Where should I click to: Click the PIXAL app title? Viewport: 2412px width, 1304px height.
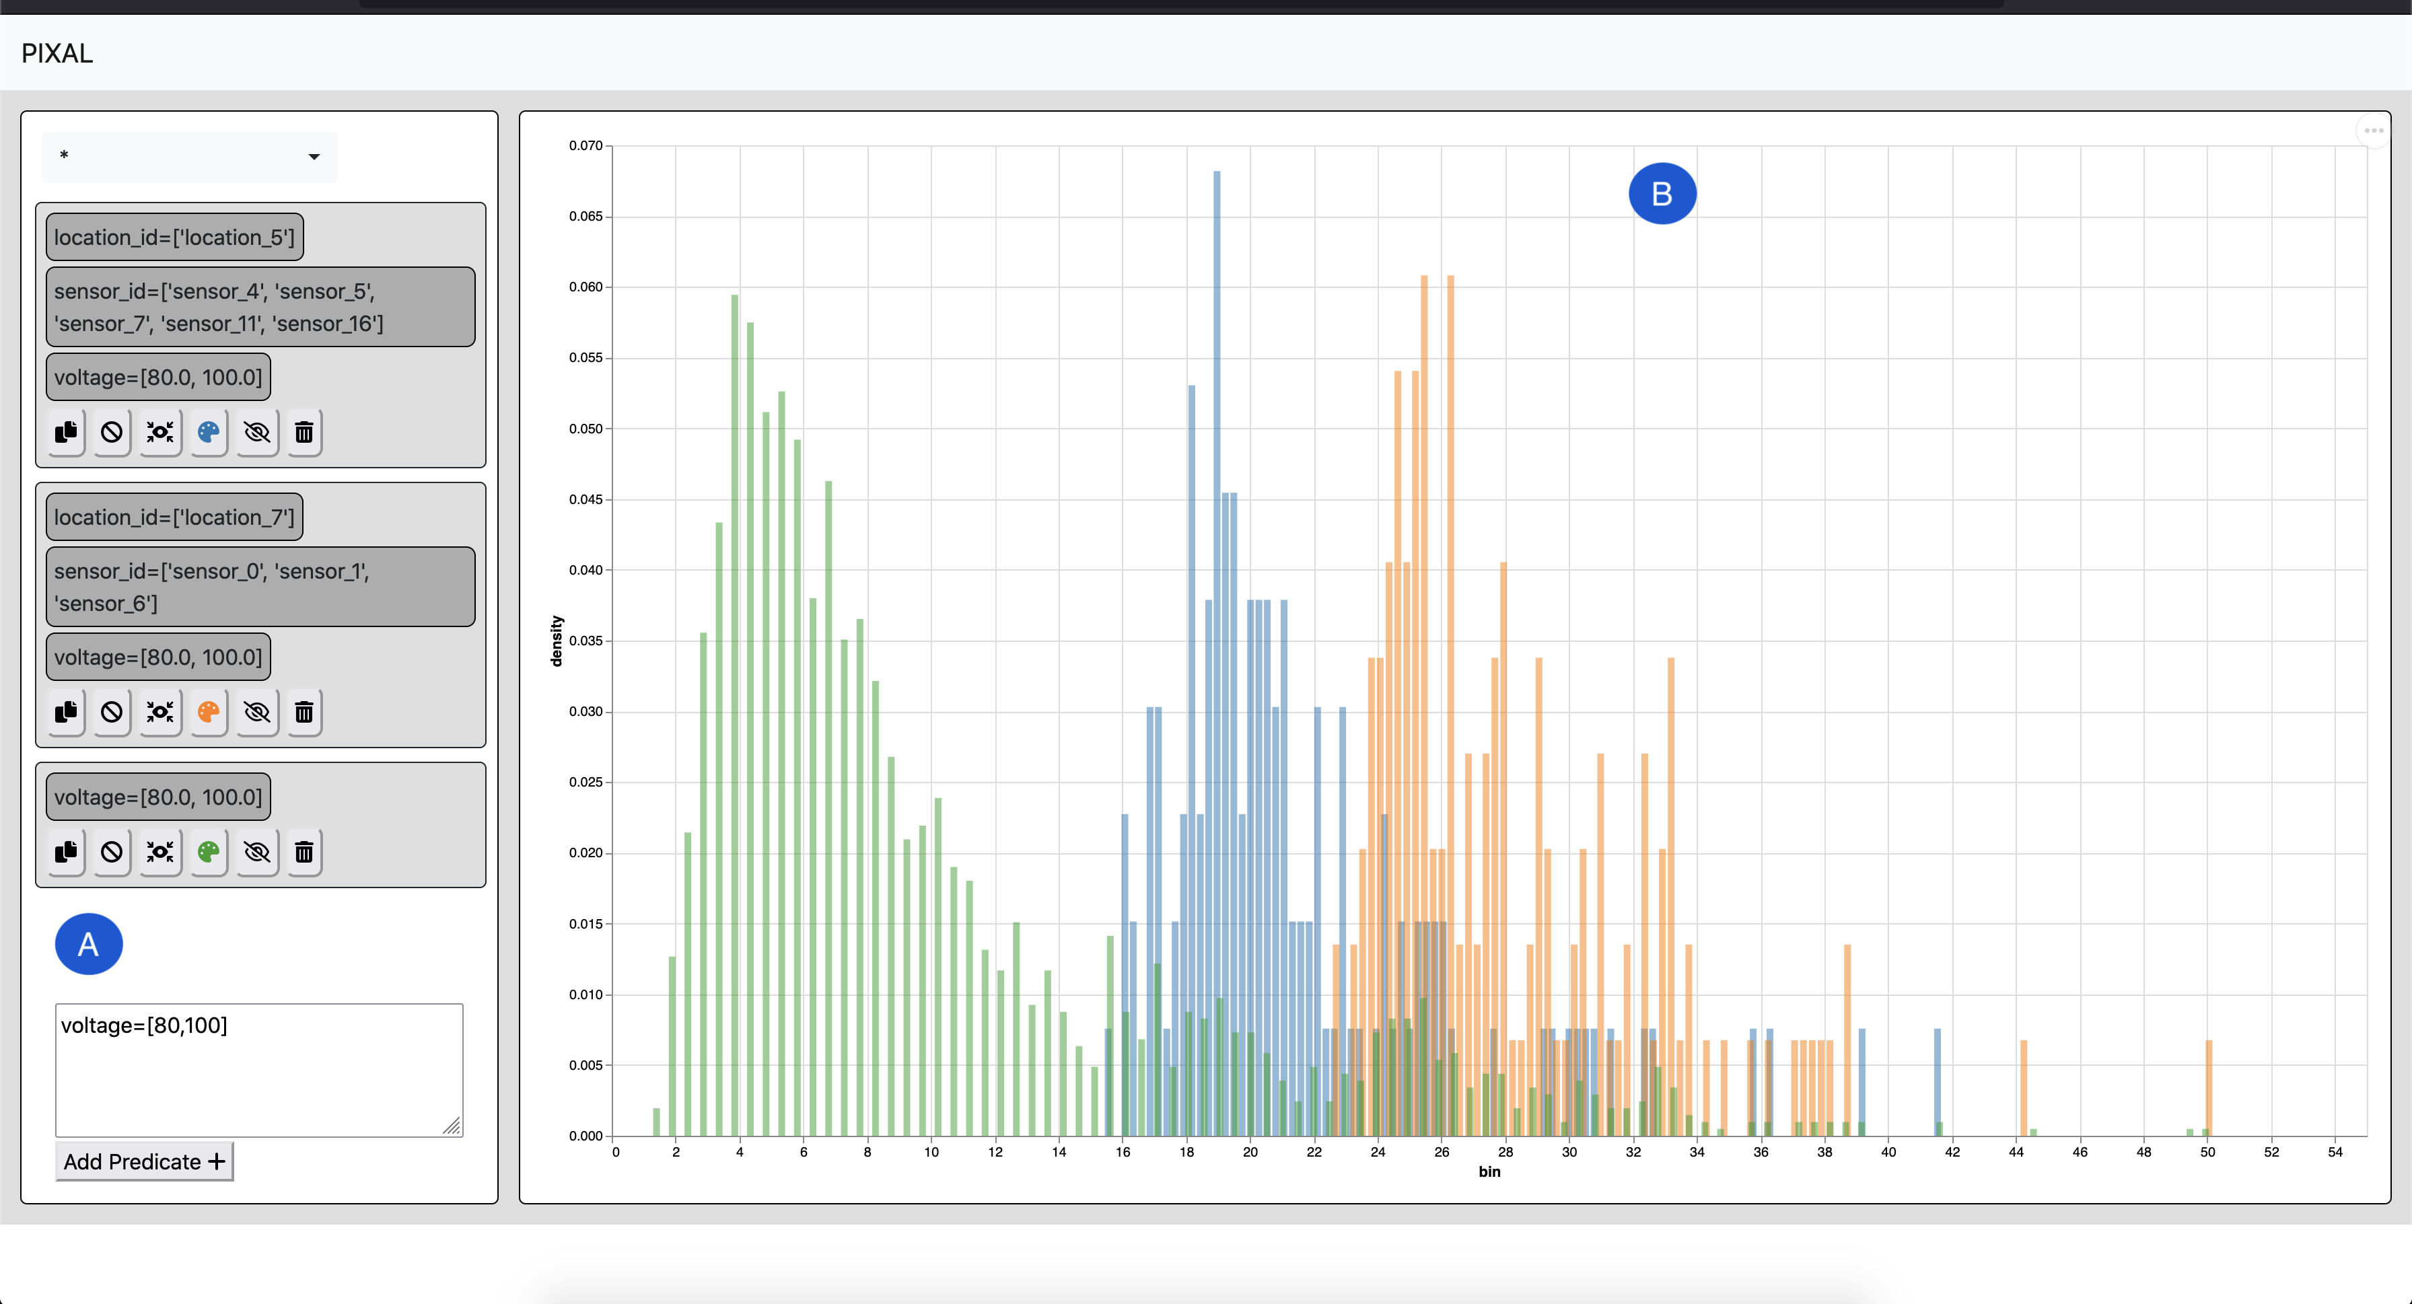57,53
